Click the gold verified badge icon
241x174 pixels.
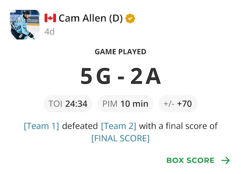130,18
